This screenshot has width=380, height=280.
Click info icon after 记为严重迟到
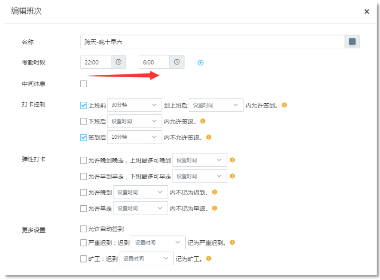click(232, 242)
